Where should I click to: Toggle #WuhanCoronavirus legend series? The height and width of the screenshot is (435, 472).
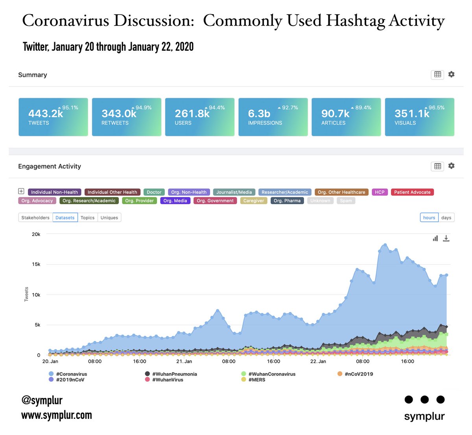click(268, 374)
